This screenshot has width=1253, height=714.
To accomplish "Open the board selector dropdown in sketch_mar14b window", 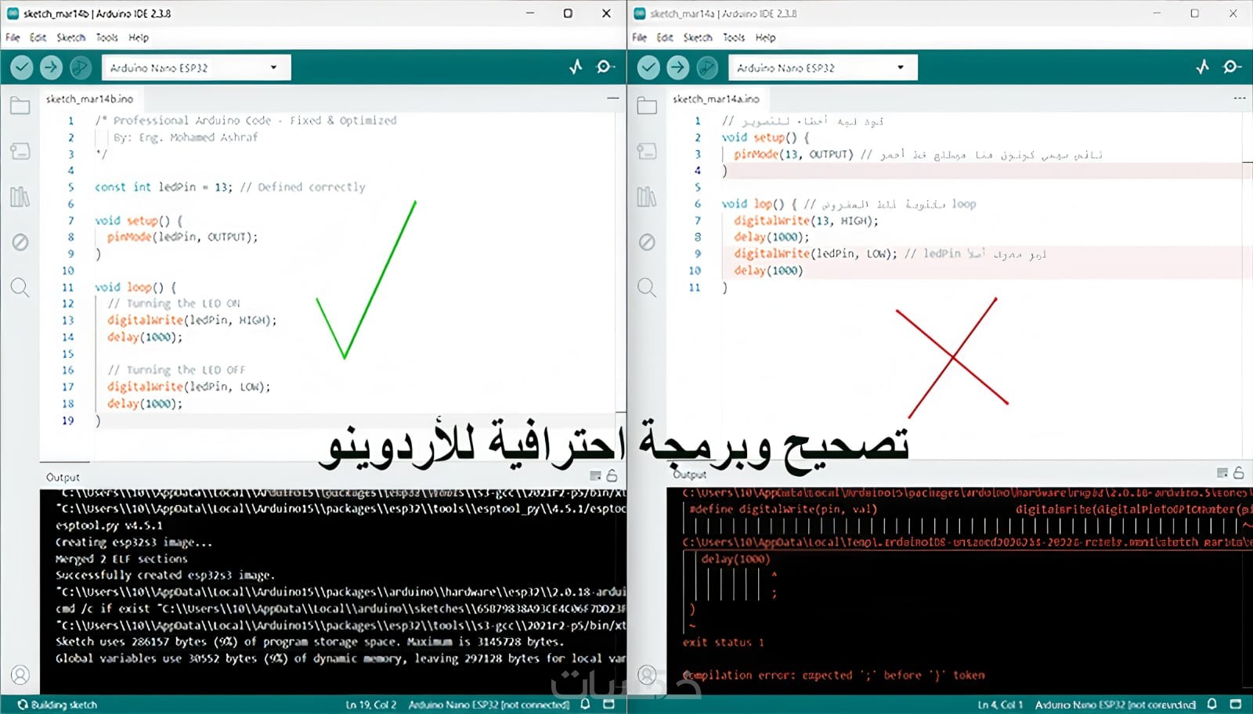I will coord(196,67).
